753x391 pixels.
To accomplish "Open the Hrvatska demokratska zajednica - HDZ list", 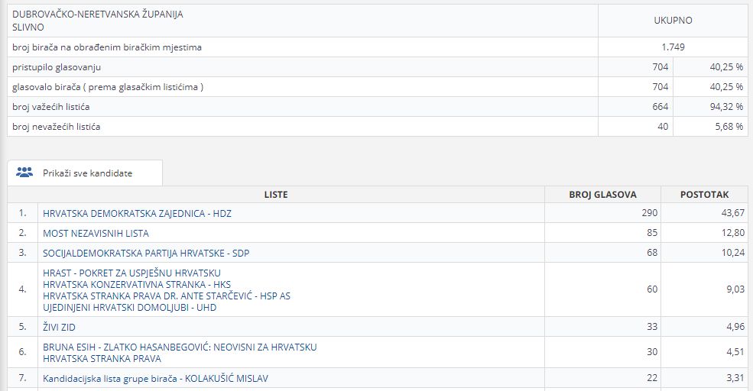I will click(x=137, y=214).
